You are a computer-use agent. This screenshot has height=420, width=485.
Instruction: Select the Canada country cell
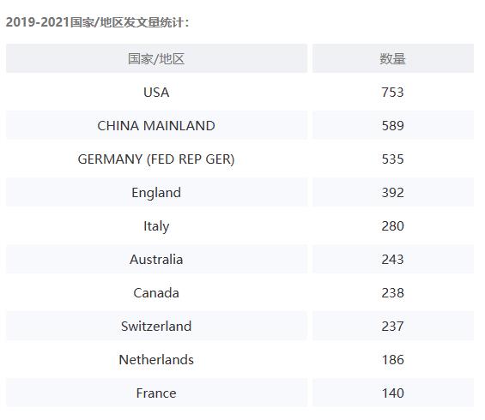(x=156, y=293)
